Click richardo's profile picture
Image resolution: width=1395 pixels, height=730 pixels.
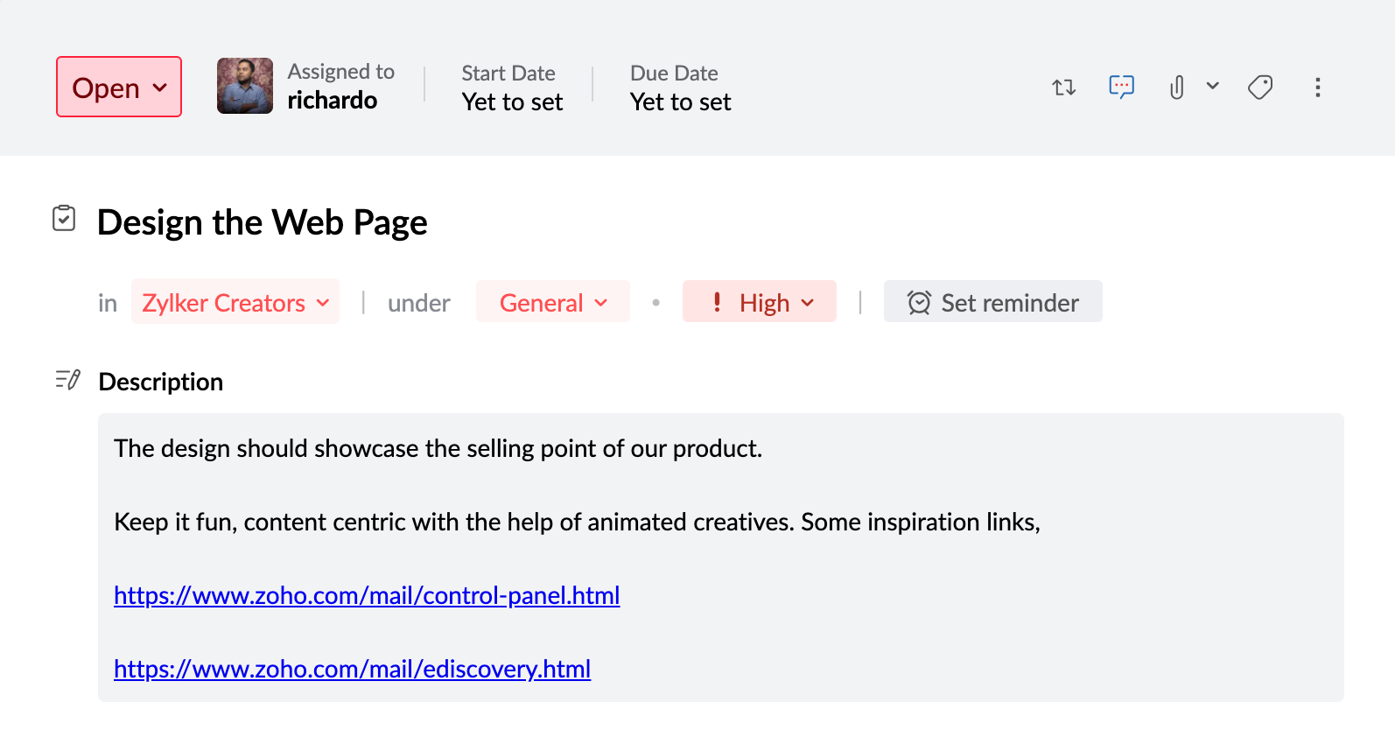click(245, 86)
